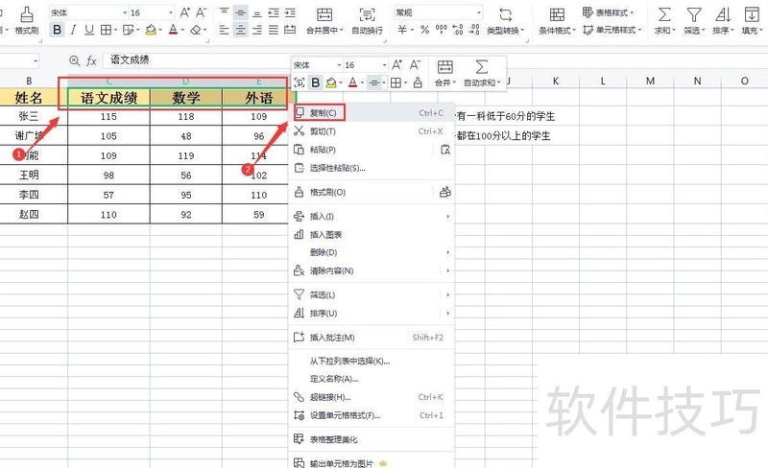The image size is (768, 468).
Task: Toggle Underline in the ribbon toolbar
Action: click(89, 31)
